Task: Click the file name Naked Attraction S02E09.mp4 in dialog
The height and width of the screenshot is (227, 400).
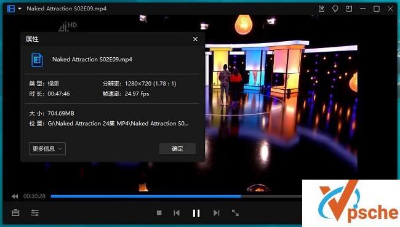Action: pyautogui.click(x=92, y=60)
